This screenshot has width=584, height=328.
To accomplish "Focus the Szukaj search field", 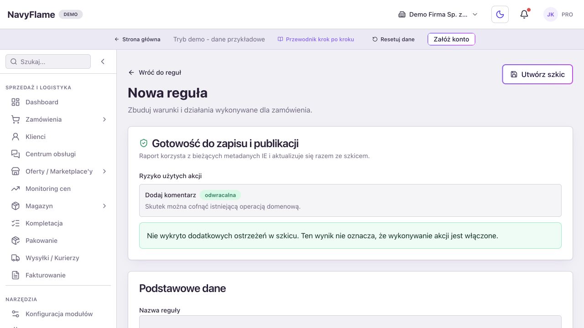I will pos(48,61).
